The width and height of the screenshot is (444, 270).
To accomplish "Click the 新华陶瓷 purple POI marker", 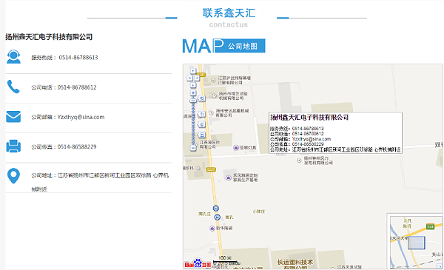I will (212, 229).
